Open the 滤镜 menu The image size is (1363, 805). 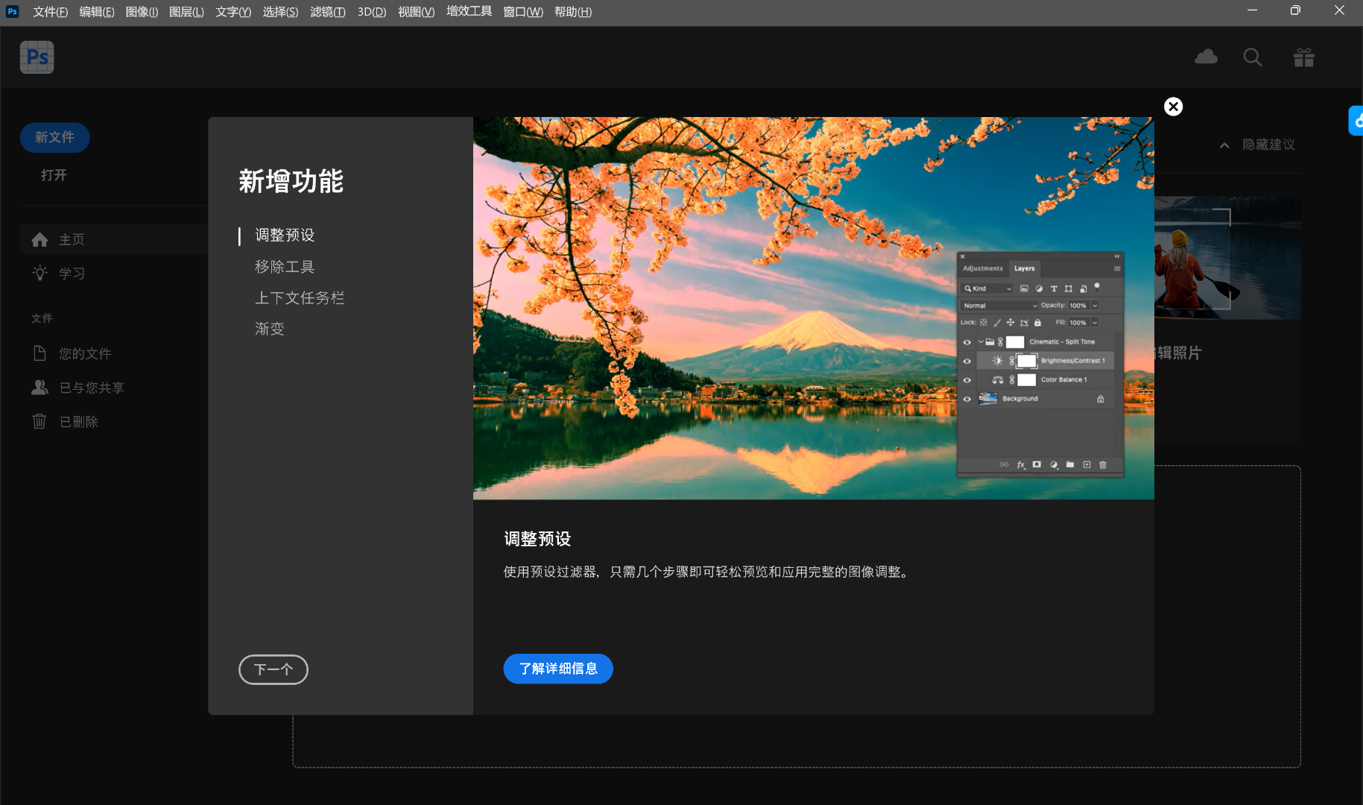pyautogui.click(x=327, y=12)
